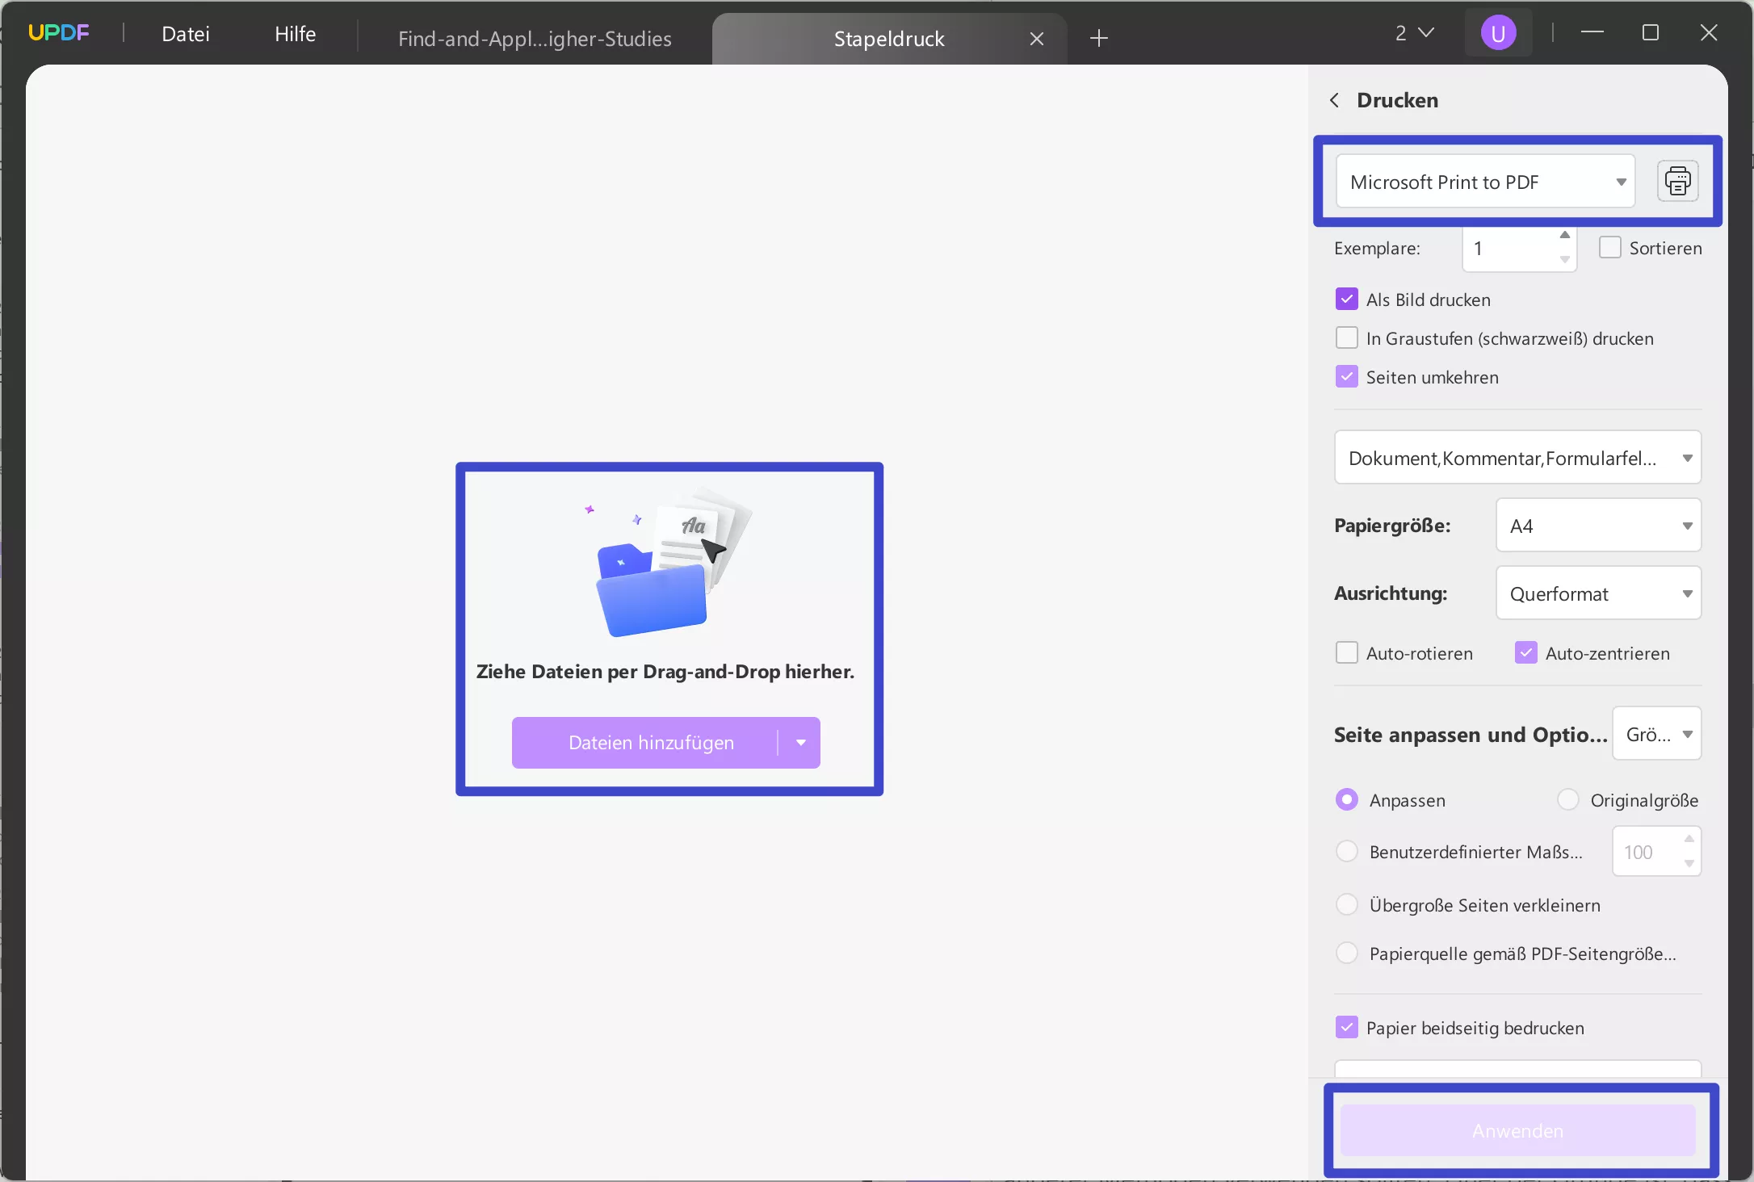Click the UPDF logo
Image resolution: width=1754 pixels, height=1182 pixels.
[x=58, y=33]
